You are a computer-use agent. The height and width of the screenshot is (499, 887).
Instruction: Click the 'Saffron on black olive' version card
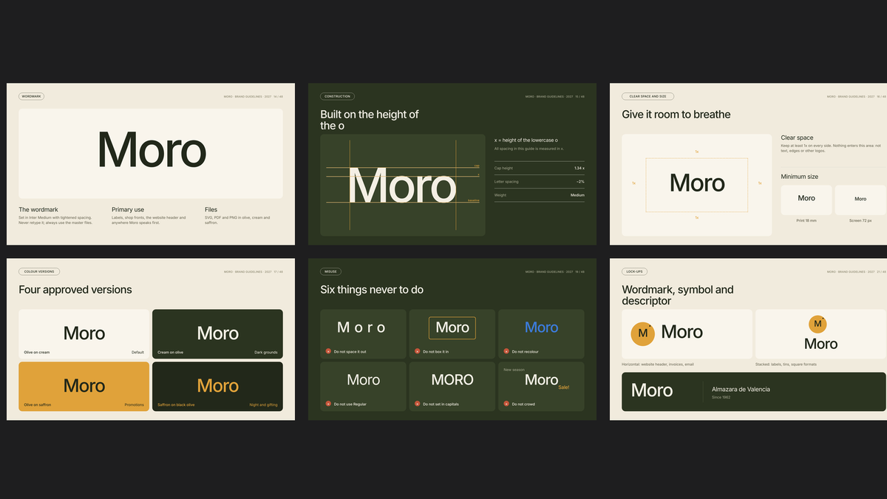coord(217,386)
